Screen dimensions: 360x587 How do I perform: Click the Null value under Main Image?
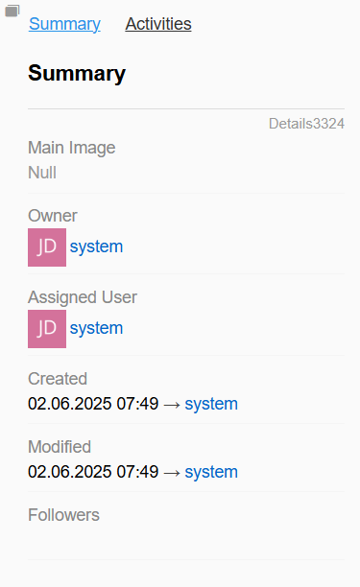tap(42, 173)
